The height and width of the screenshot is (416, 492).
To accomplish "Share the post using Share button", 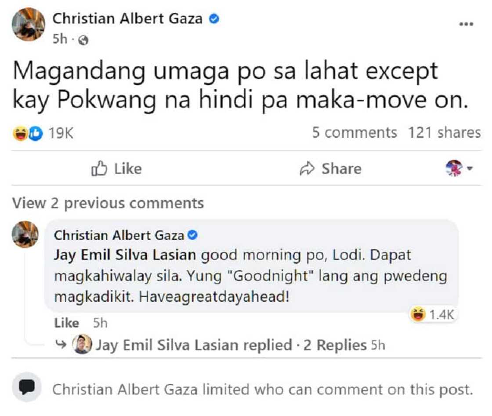I will tap(330, 169).
